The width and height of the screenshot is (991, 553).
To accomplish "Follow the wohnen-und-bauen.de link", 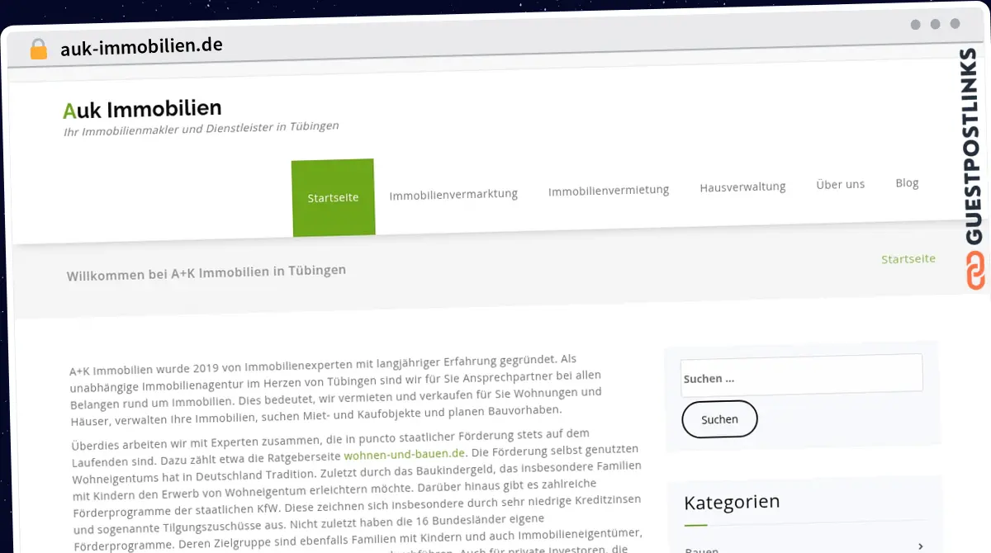I will pos(405,454).
